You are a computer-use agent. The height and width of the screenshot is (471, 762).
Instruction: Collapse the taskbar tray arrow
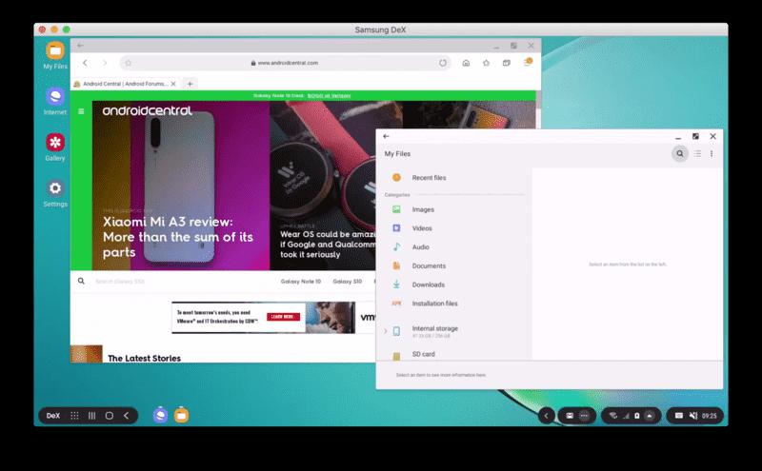click(x=546, y=416)
